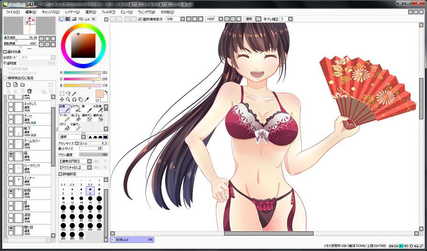Open the フィルタ(T) menu
Image resolution: width=427 pixels, height=251 pixels.
pos(108,11)
